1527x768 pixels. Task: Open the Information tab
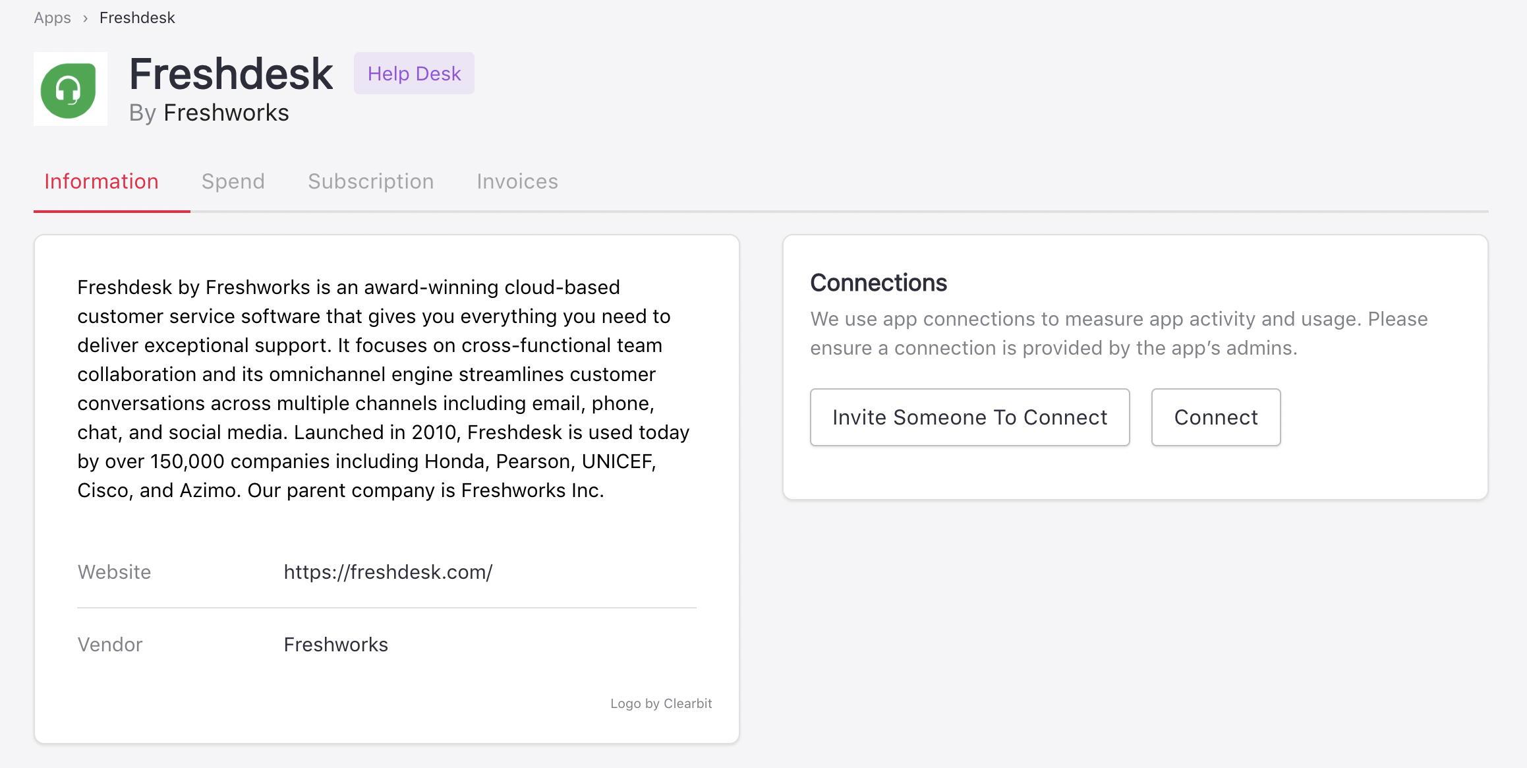[x=101, y=181]
